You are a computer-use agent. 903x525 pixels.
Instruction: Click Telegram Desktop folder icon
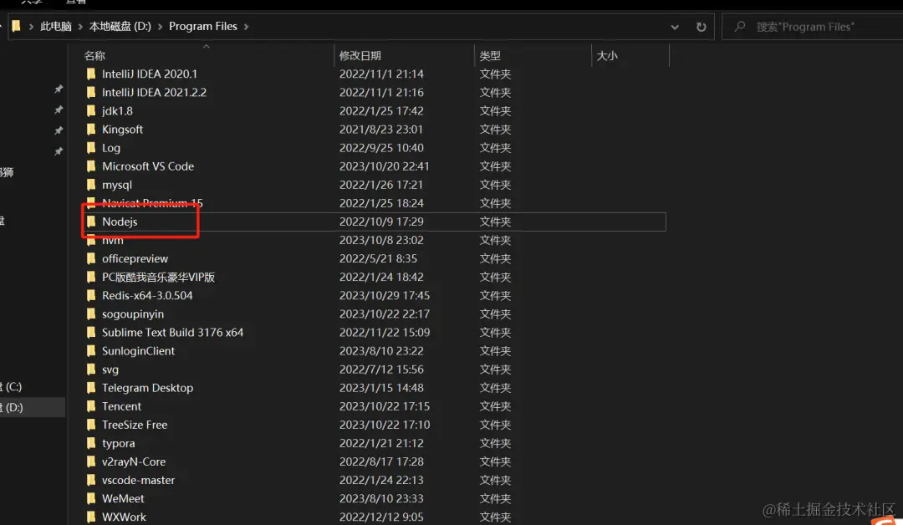[91, 387]
